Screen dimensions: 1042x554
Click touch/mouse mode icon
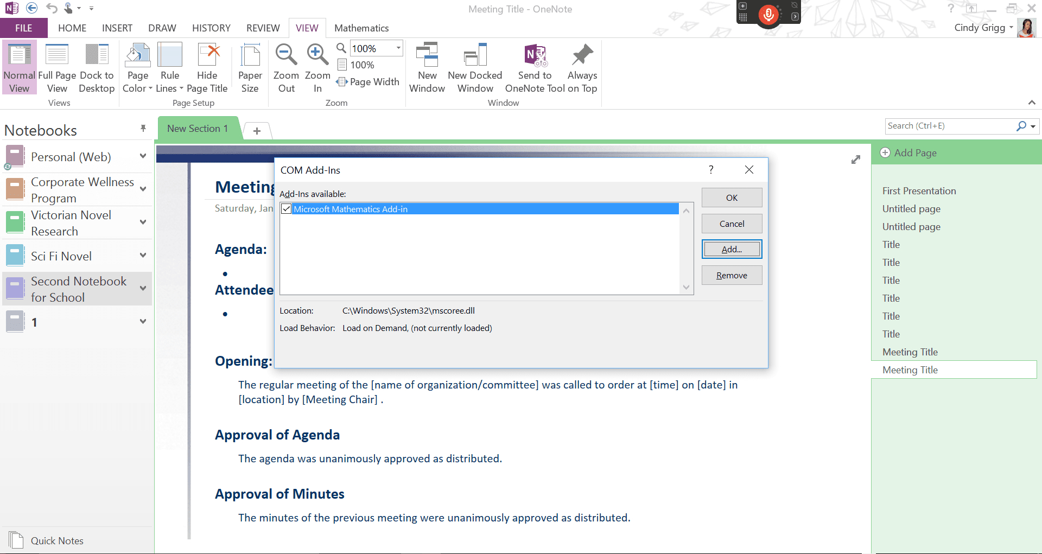tap(69, 8)
